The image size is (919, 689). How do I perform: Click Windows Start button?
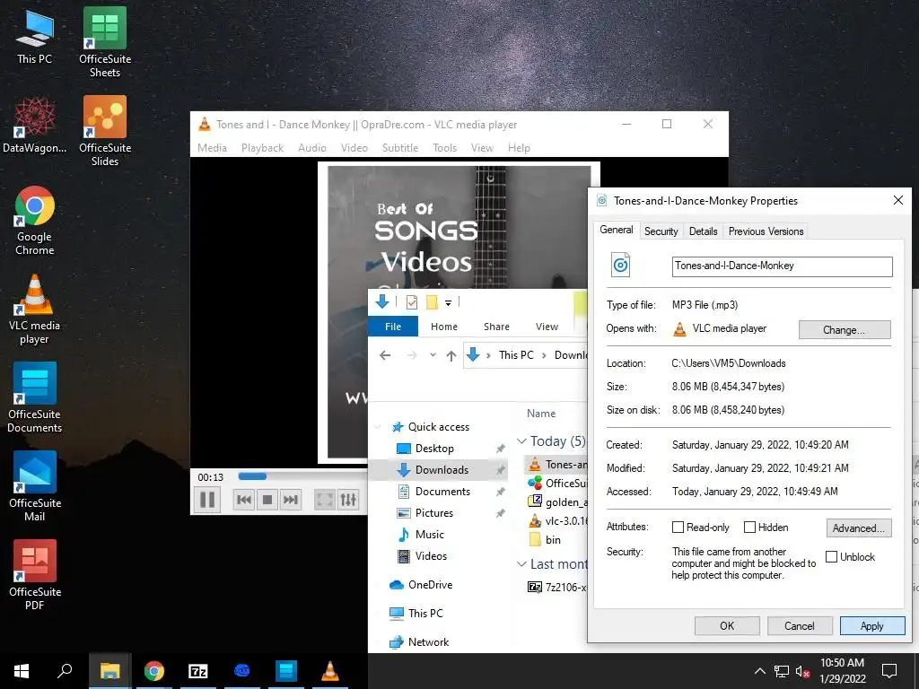click(22, 671)
